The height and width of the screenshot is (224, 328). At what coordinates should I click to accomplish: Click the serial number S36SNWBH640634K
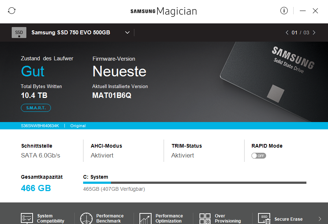point(40,126)
